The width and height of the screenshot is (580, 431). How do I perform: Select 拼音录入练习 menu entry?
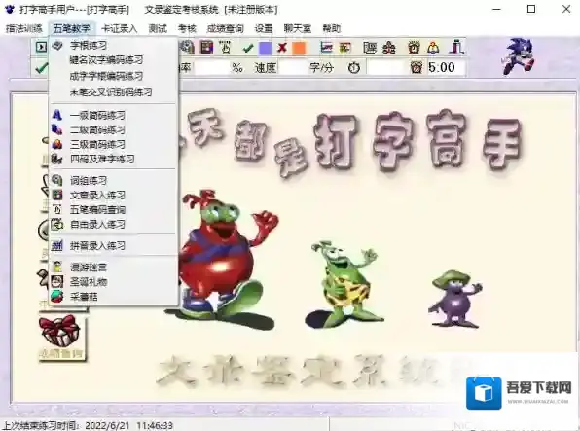113,245
